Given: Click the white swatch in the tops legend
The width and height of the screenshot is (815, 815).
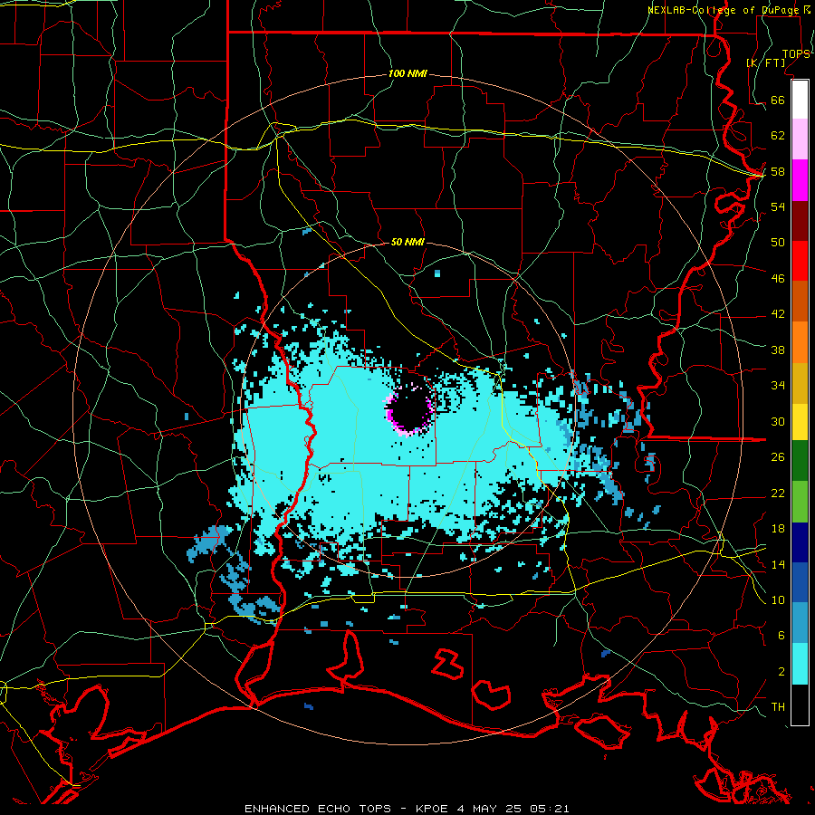Looking at the screenshot, I should click(800, 100).
